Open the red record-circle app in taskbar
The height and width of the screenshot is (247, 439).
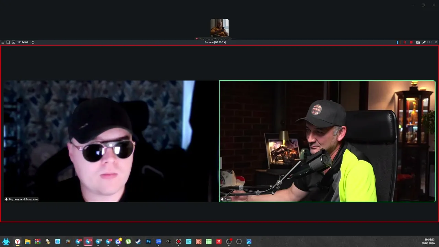point(178,242)
